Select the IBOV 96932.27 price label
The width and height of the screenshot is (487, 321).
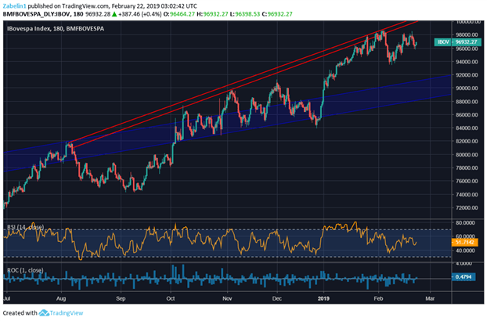pyautogui.click(x=457, y=42)
